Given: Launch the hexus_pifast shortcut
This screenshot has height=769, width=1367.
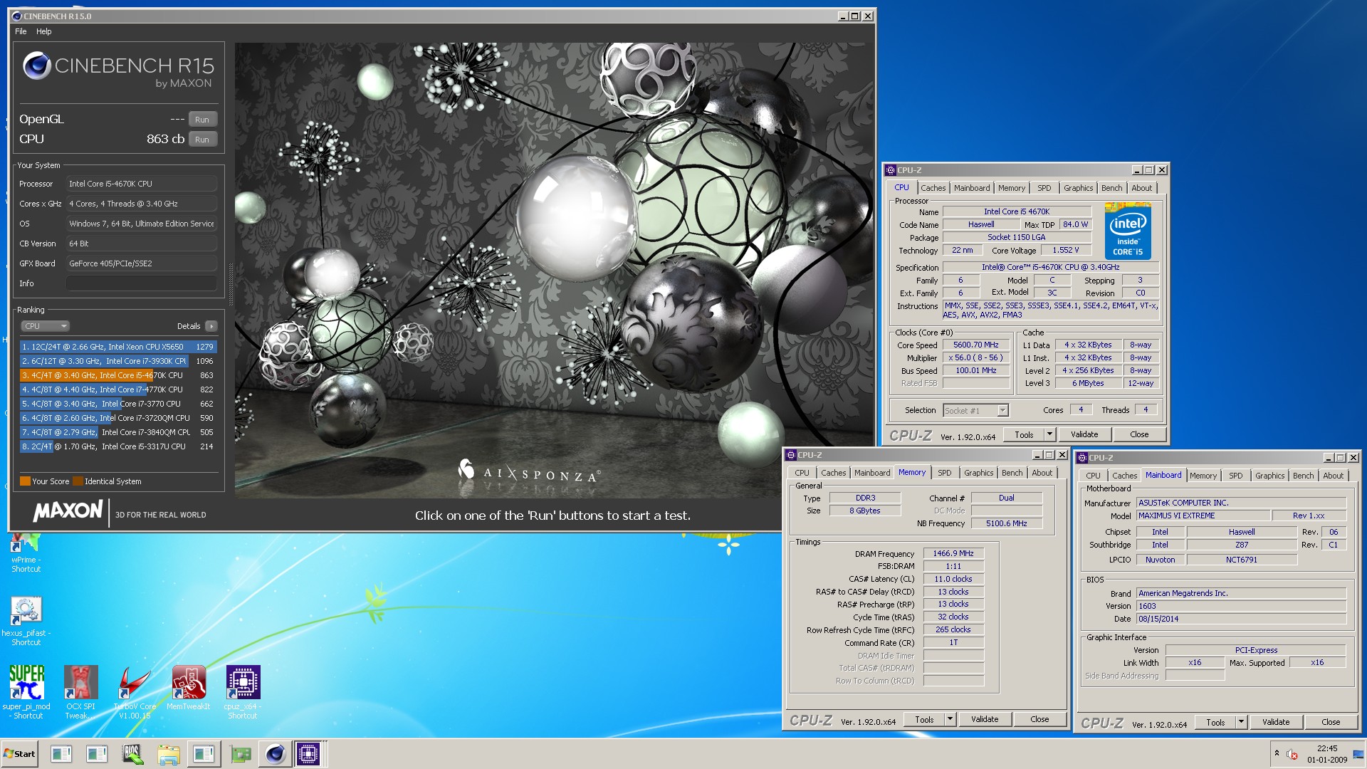Looking at the screenshot, I should pyautogui.click(x=26, y=621).
